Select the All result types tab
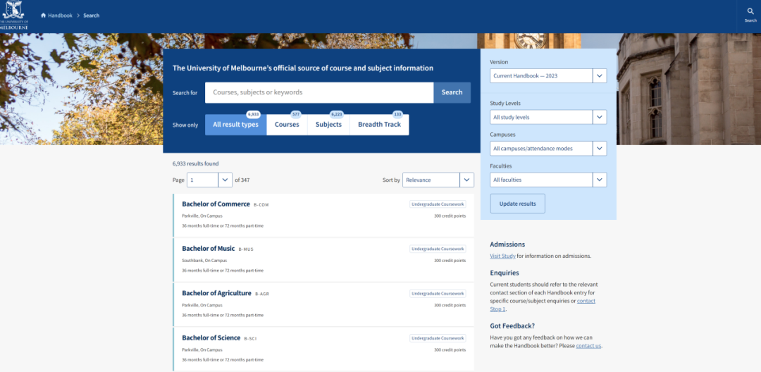 point(236,125)
